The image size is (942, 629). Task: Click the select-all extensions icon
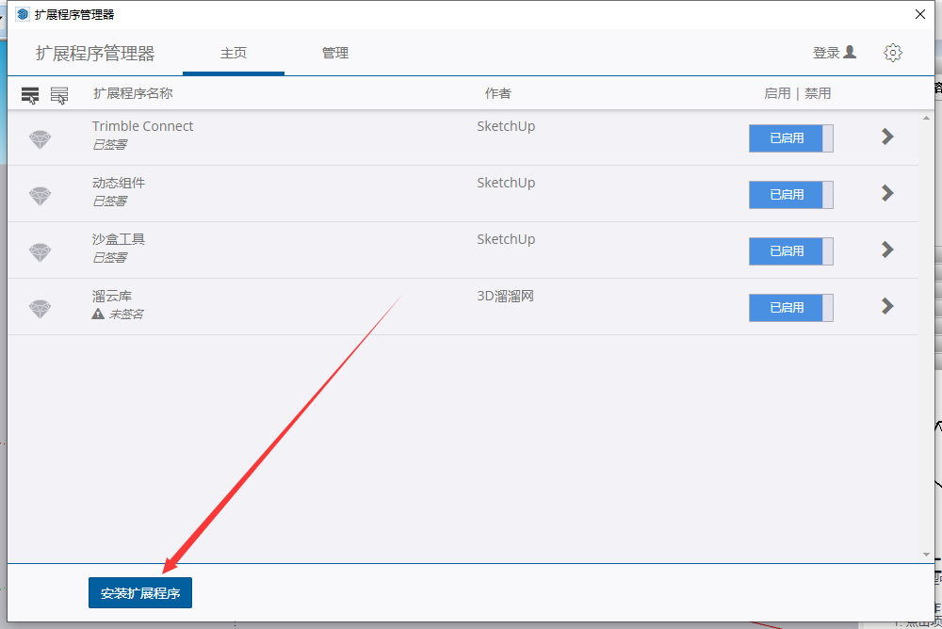30,95
